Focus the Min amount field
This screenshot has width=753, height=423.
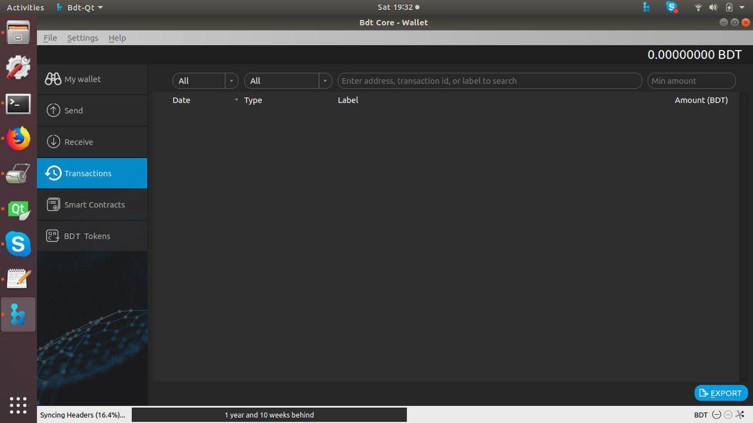click(691, 80)
